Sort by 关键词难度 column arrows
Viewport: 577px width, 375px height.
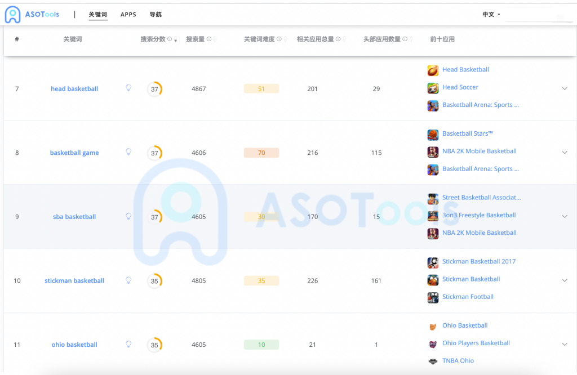(285, 39)
